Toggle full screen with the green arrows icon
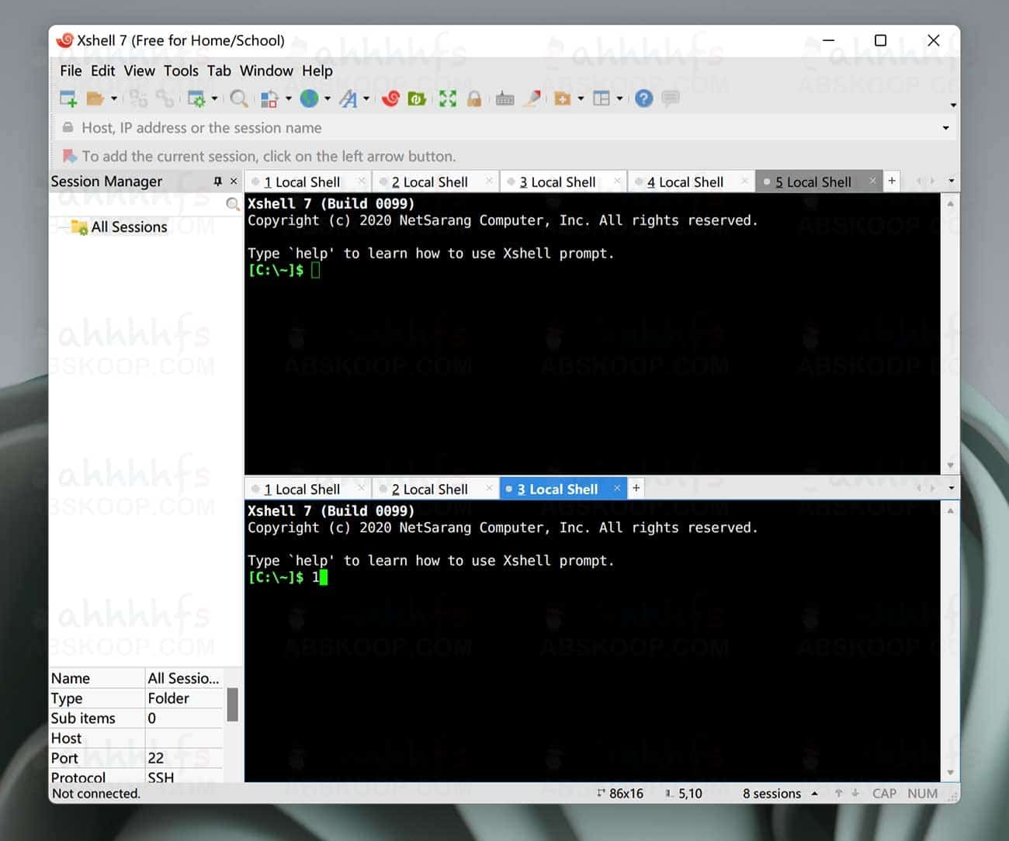 [448, 99]
